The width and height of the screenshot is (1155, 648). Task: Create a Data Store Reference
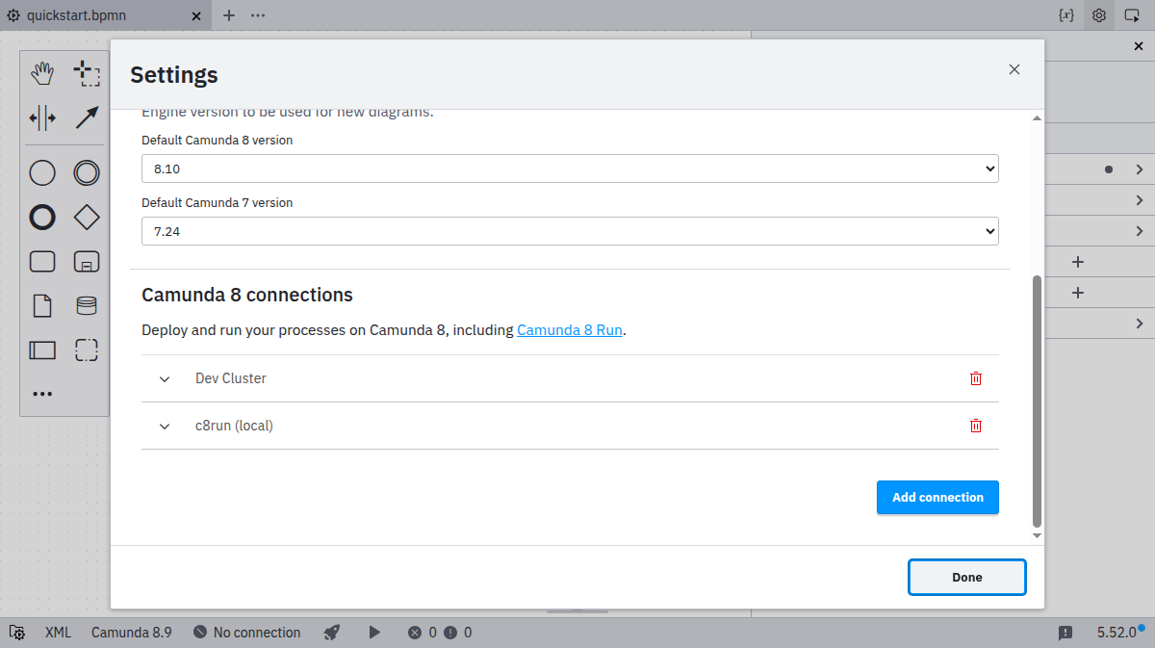pyautogui.click(x=87, y=306)
